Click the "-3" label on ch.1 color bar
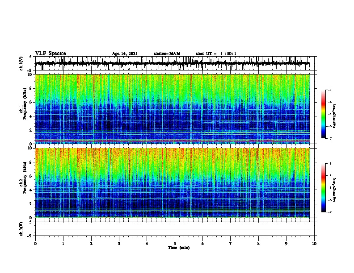This screenshot has width=354, height=273. point(329,90)
